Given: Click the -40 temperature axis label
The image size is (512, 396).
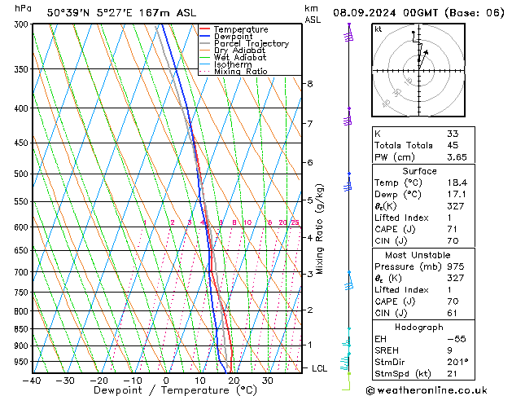Looking at the screenshot, I should point(32,381).
